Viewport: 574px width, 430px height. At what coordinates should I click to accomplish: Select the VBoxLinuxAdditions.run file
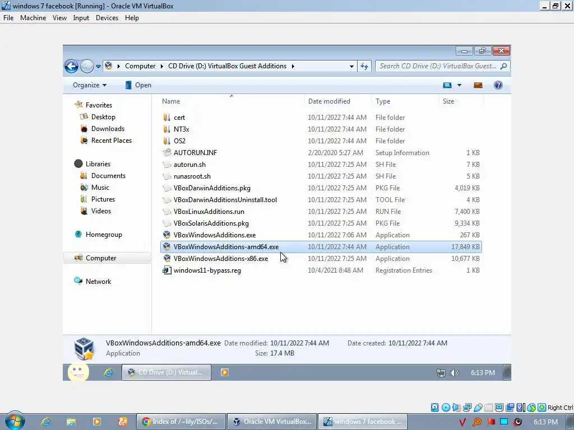209,211
